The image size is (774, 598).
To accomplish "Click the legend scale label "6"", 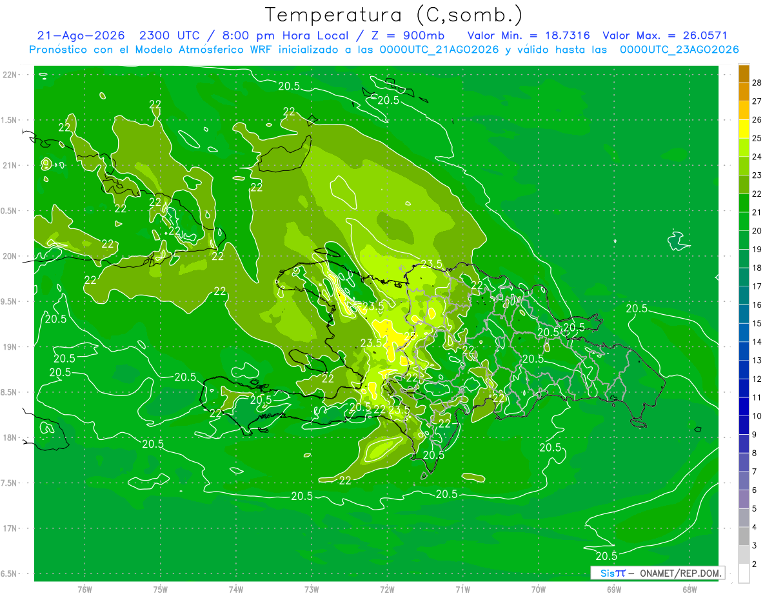I will point(755,490).
